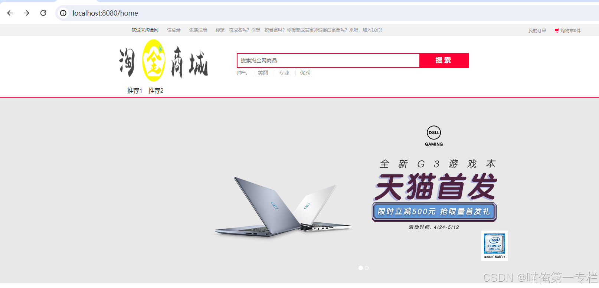Image resolution: width=599 pixels, height=288 pixels.
Task: Click the Dell Gaming logo in banner
Action: (434, 136)
